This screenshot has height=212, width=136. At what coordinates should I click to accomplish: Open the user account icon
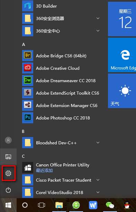pos(8,140)
